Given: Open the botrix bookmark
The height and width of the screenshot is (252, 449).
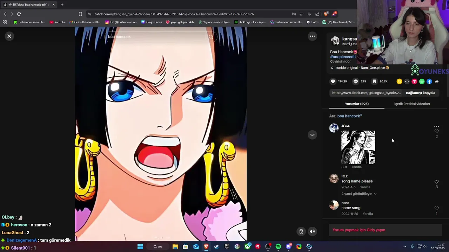Looking at the screenshot, I should (x=313, y=22).
